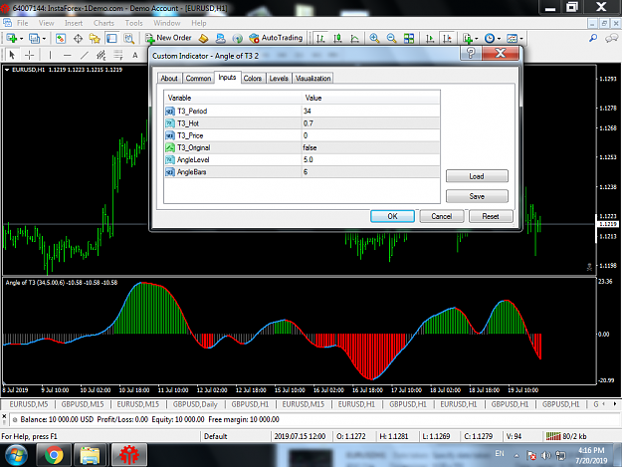622x467 pixels.
Task: Open the Indicators list icon
Action: point(468,39)
